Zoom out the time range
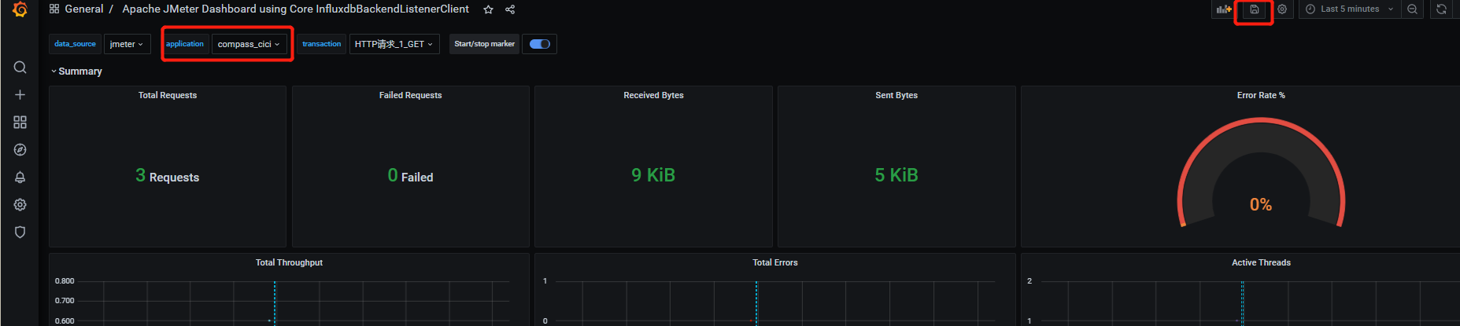This screenshot has width=1460, height=326. (x=1412, y=9)
